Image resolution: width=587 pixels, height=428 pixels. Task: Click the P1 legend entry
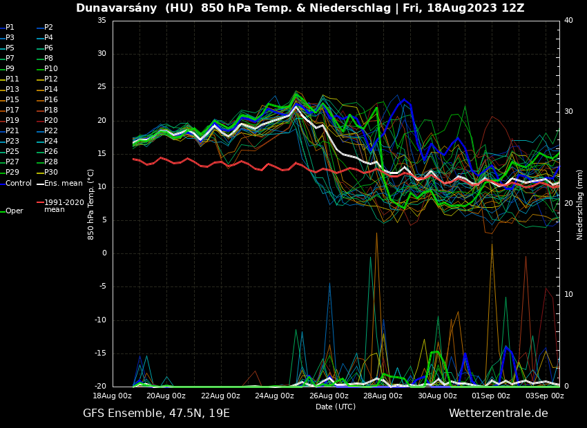click(x=10, y=28)
